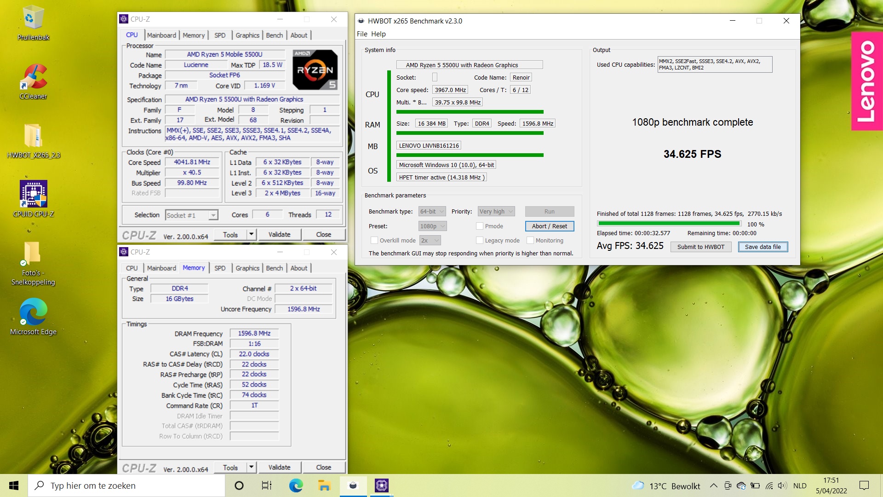Select the CPU-Z taskbar icon
883x497 pixels.
point(382,485)
